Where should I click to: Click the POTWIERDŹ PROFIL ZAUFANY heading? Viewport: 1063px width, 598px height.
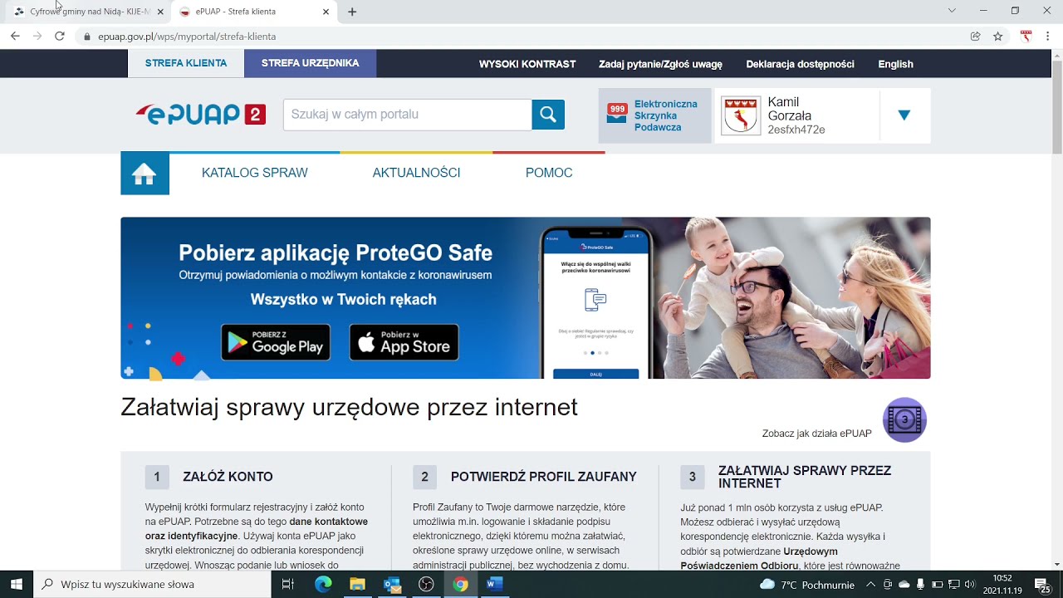(x=544, y=477)
